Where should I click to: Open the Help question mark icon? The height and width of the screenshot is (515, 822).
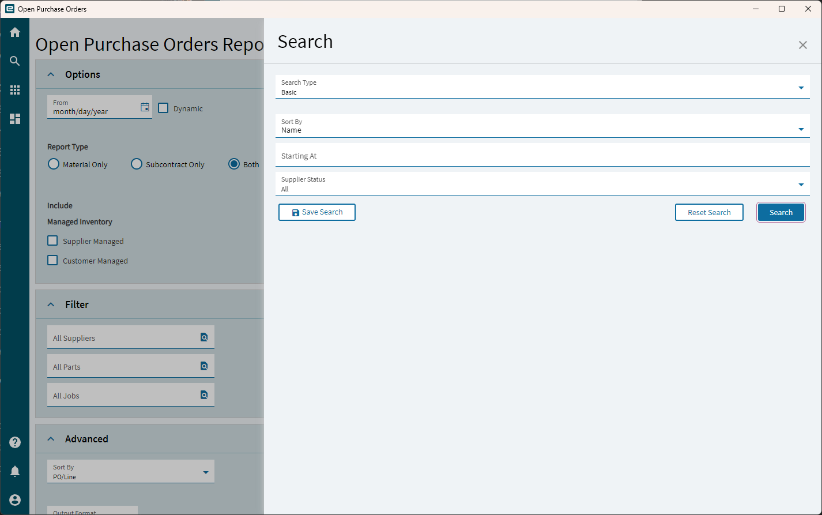click(x=15, y=442)
